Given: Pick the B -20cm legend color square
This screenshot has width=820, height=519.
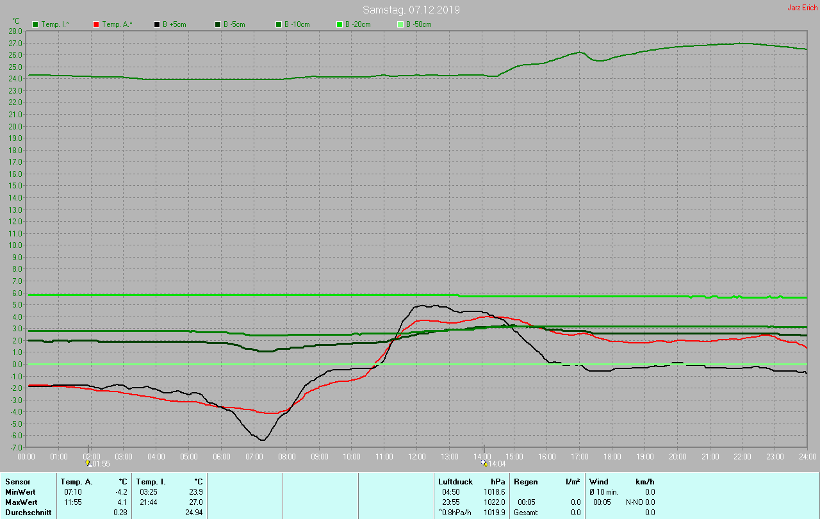Looking at the screenshot, I should 340,24.
